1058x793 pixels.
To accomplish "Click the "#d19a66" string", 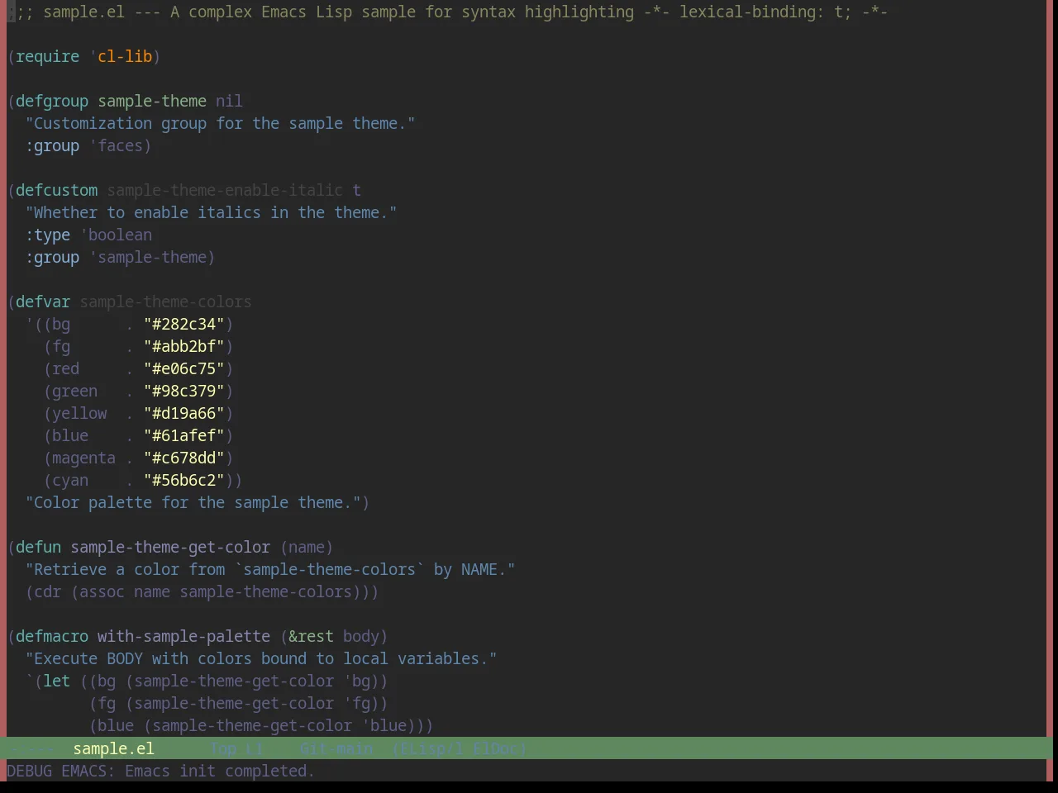I will click(x=184, y=413).
